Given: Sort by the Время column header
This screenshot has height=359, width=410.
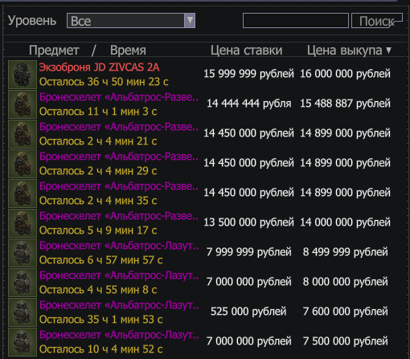Looking at the screenshot, I should (128, 50).
